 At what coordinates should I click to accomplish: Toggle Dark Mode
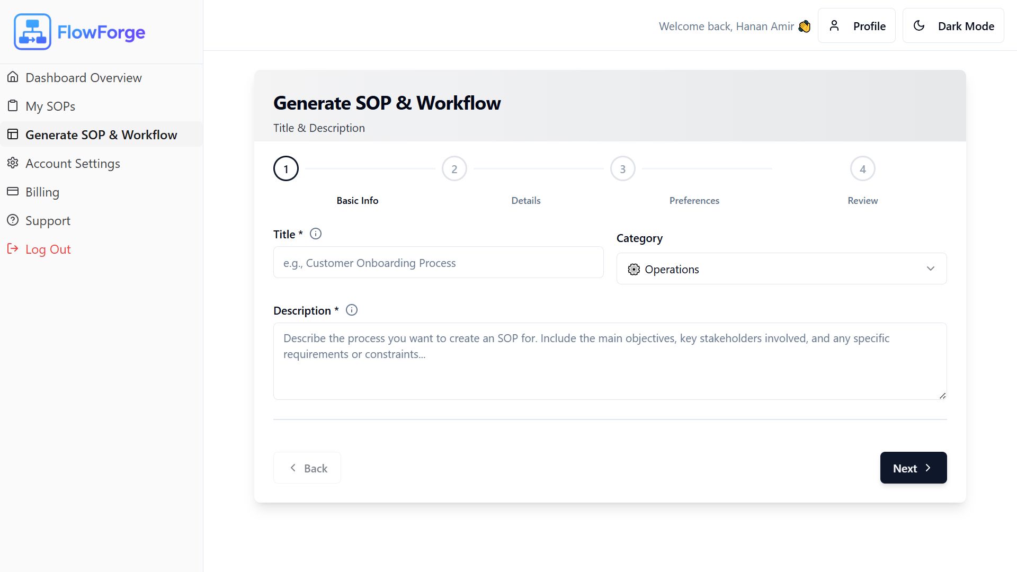(953, 26)
